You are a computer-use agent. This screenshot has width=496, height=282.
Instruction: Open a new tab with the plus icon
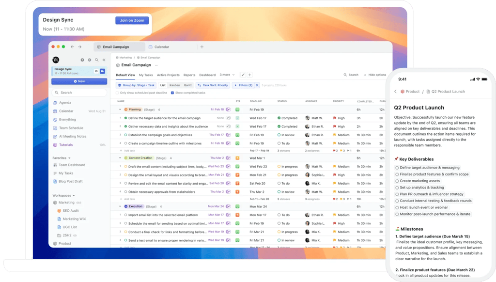coord(202,47)
